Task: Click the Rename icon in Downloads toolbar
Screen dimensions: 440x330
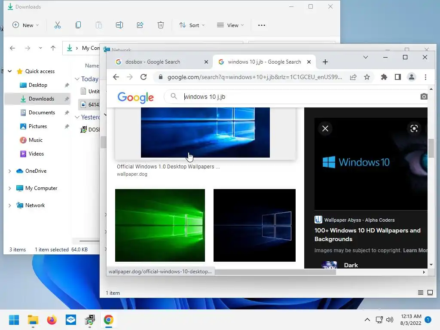Action: click(119, 25)
